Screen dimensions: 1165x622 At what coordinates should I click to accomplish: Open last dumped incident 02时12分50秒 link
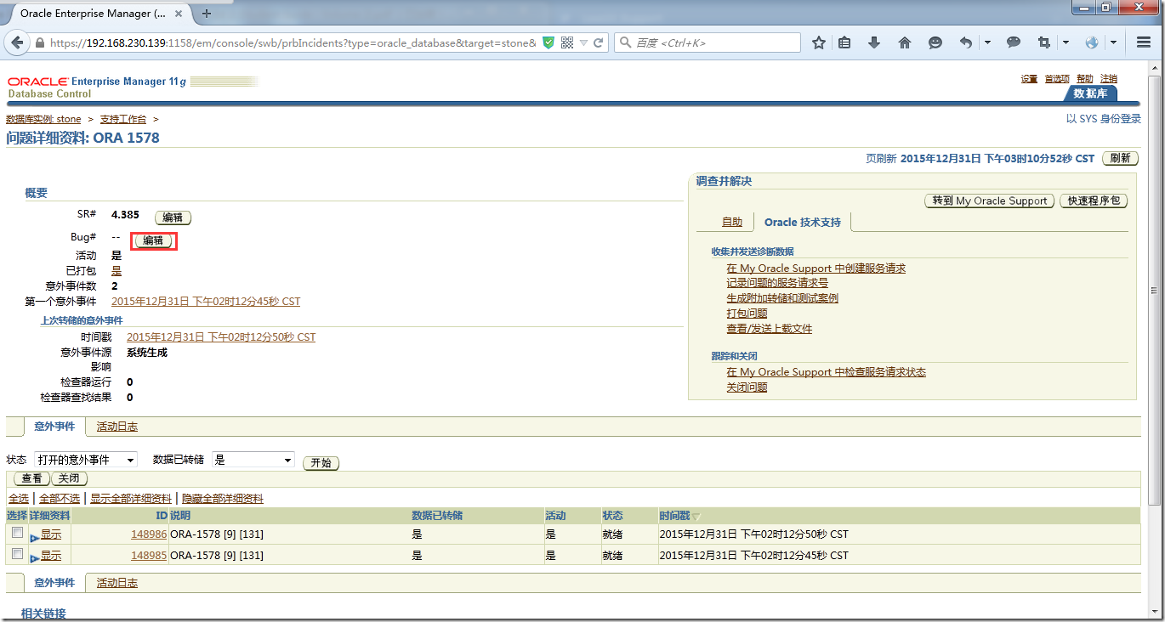pyautogui.click(x=221, y=336)
